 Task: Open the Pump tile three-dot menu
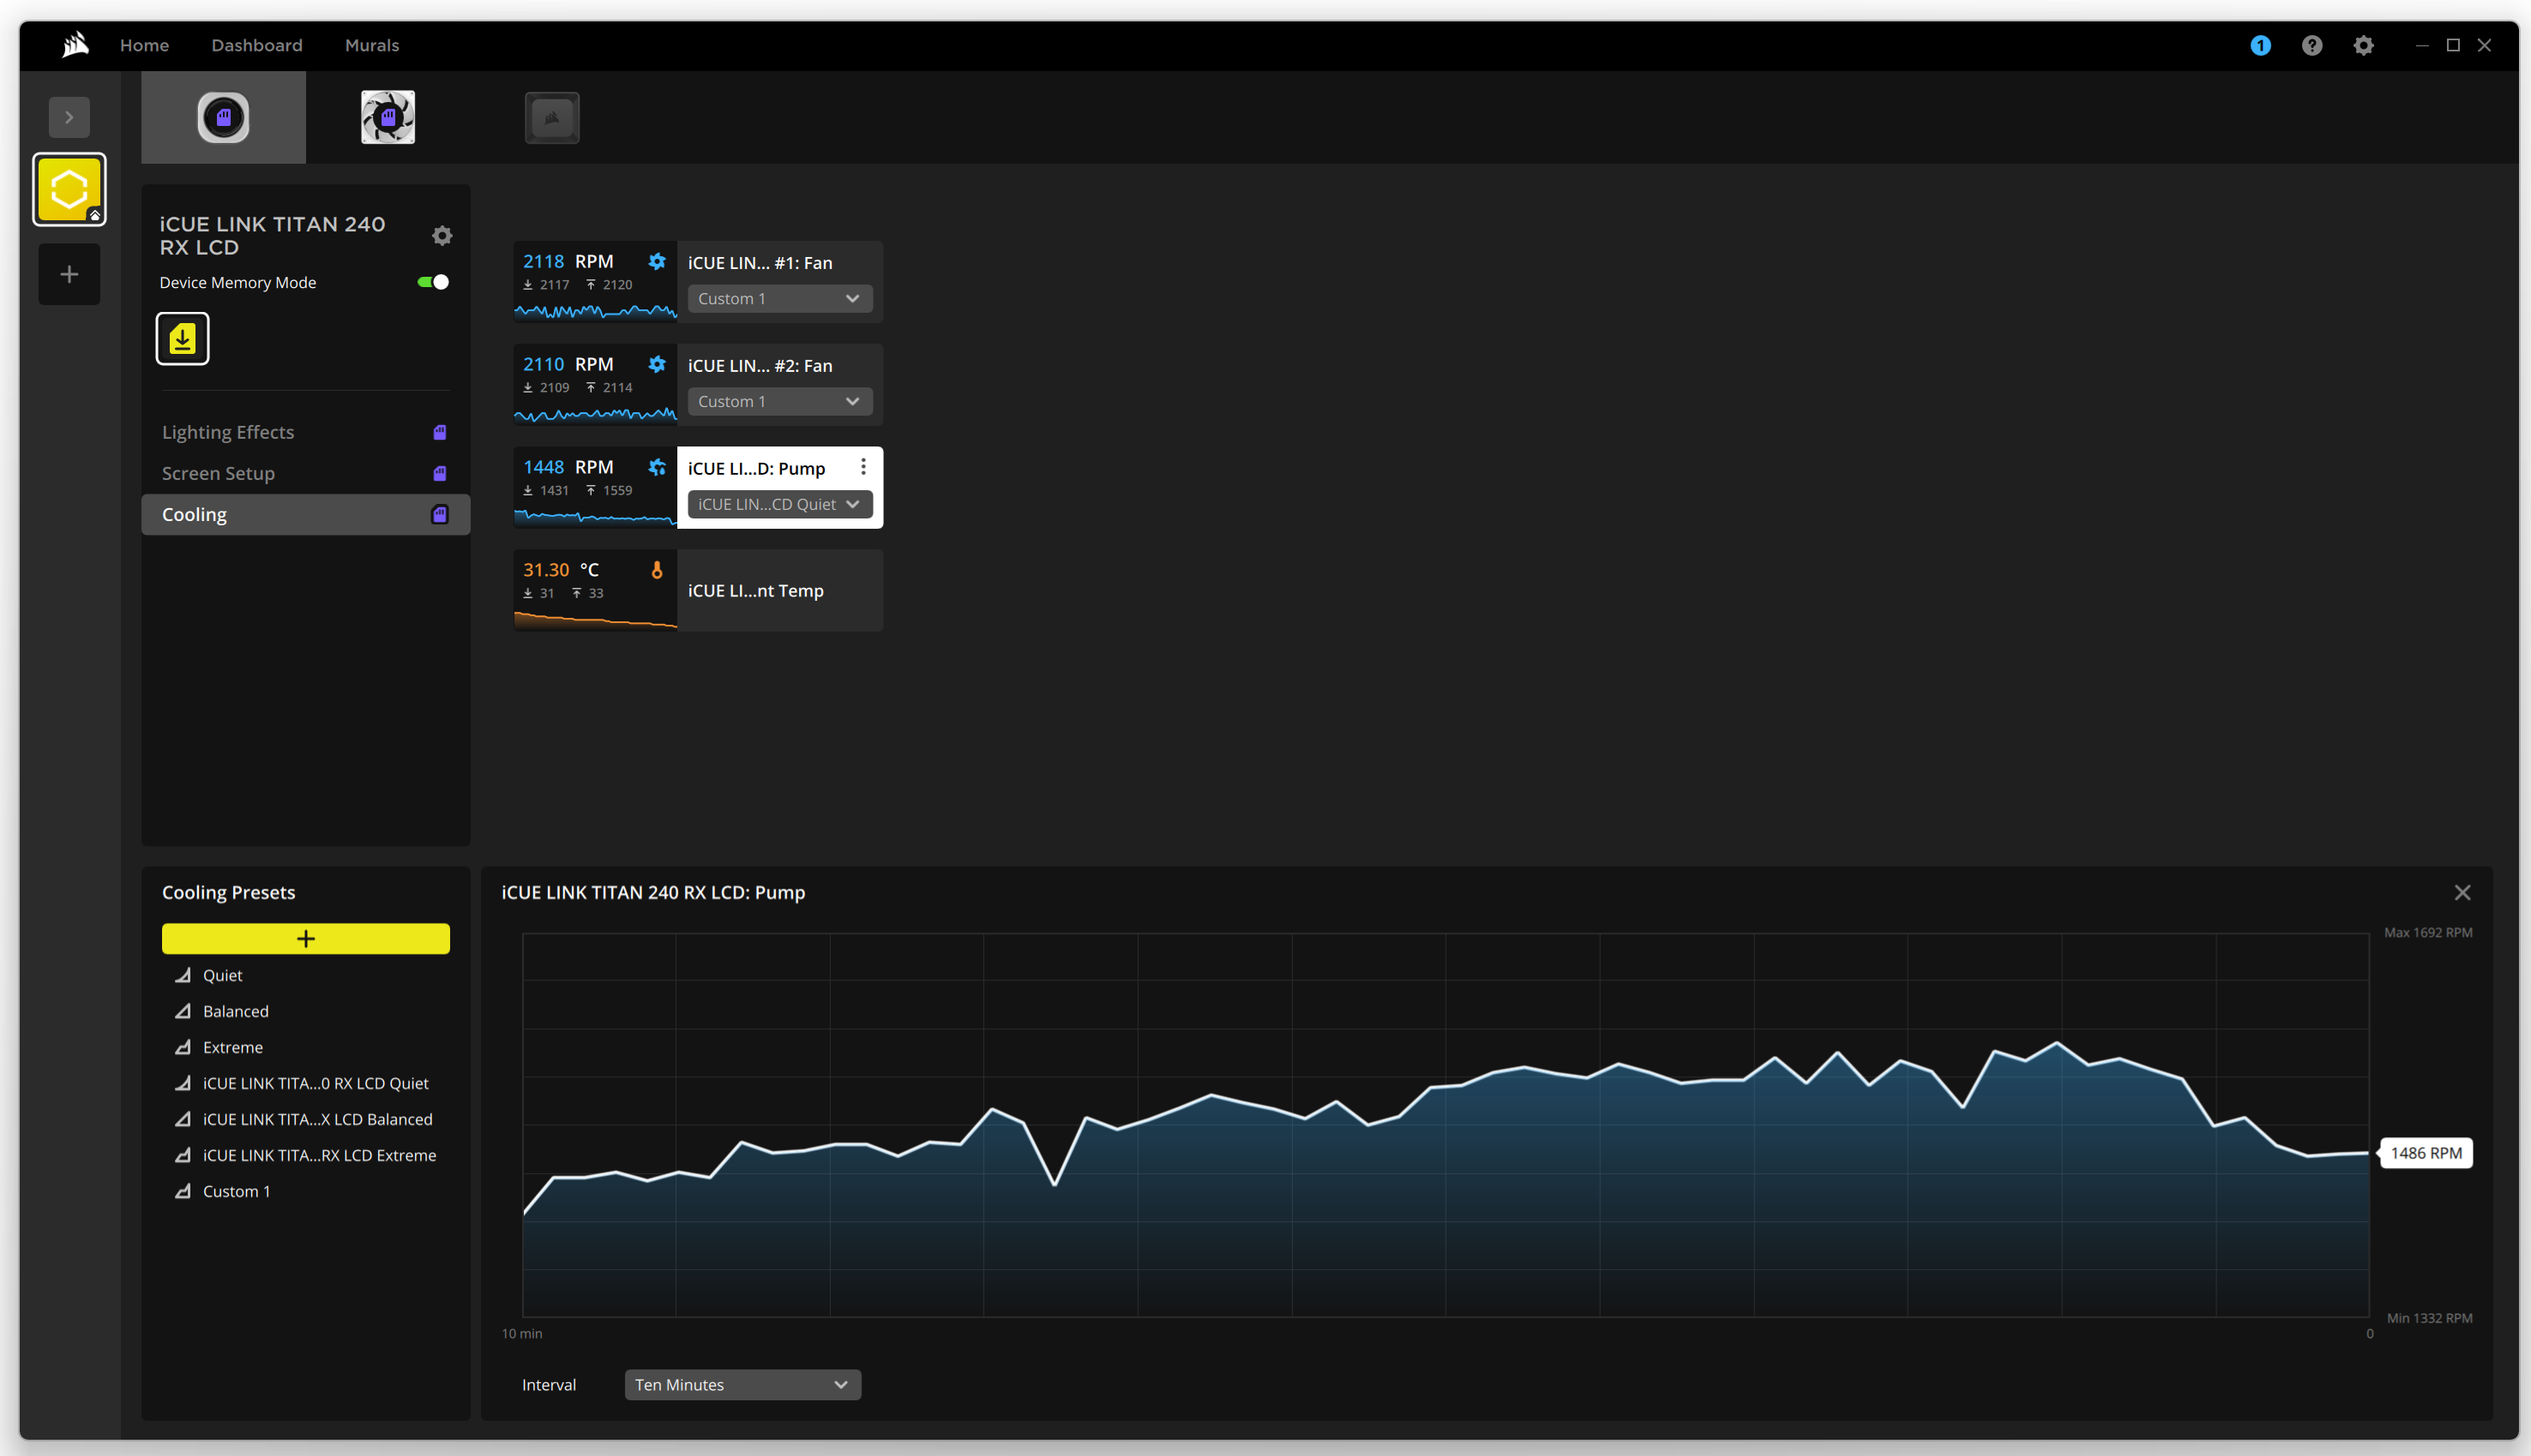tap(863, 467)
